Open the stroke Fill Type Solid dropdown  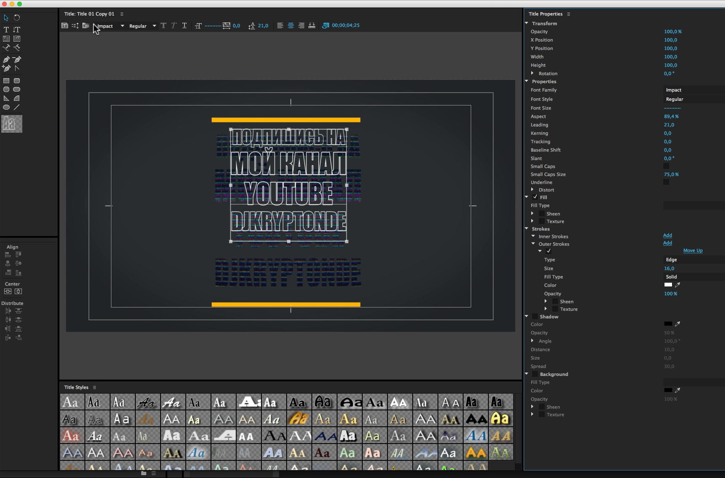694,277
